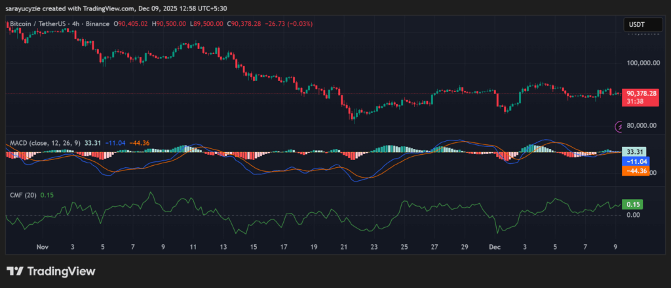The height and width of the screenshot is (288, 671).
Task: Click the 80,000.00 price axis label
Action: (641, 125)
